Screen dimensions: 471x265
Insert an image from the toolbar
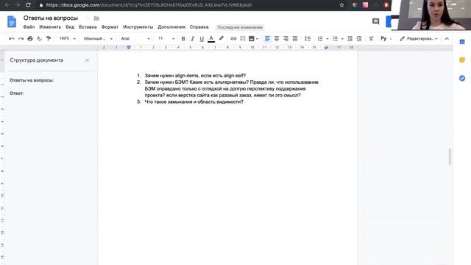[252, 38]
